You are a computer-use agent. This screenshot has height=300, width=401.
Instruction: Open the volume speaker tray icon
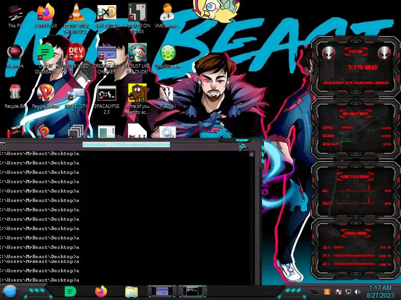coord(358,291)
